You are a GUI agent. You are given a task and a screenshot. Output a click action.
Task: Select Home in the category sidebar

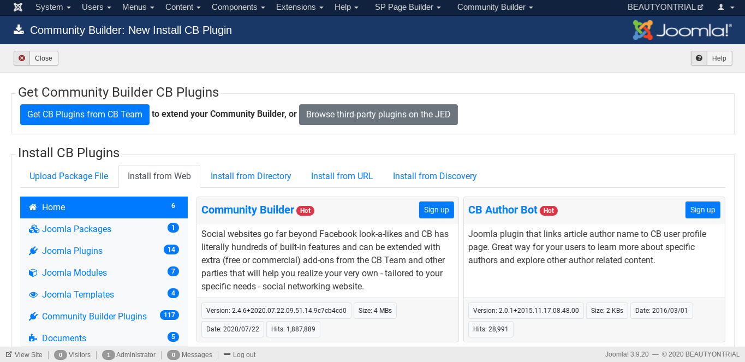(x=104, y=207)
